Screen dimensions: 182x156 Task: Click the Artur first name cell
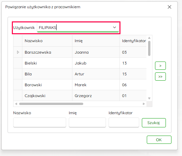point(96,74)
